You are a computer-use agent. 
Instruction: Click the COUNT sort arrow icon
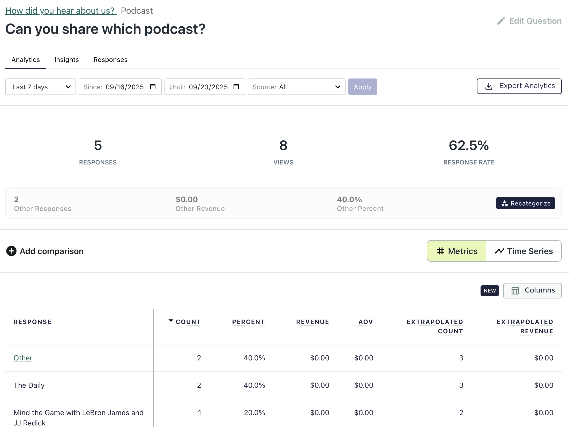[x=171, y=321]
